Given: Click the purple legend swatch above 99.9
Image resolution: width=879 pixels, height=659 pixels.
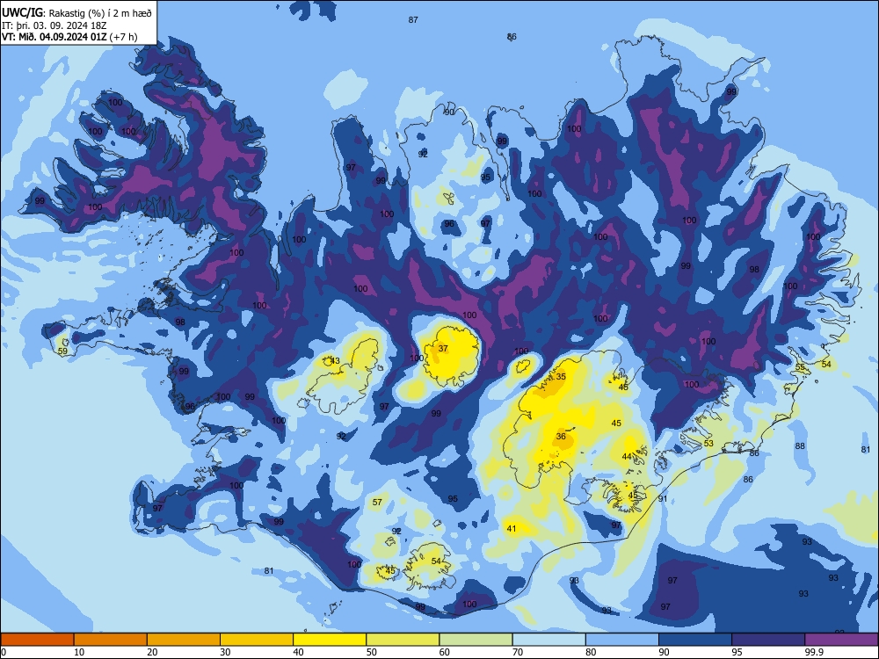Looking at the screenshot, I should point(841,640).
